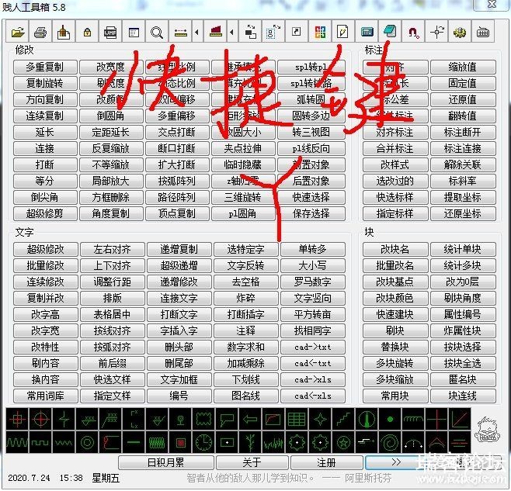Click the cad->xls button
Viewport: 511px width, 491px height.
point(313,379)
